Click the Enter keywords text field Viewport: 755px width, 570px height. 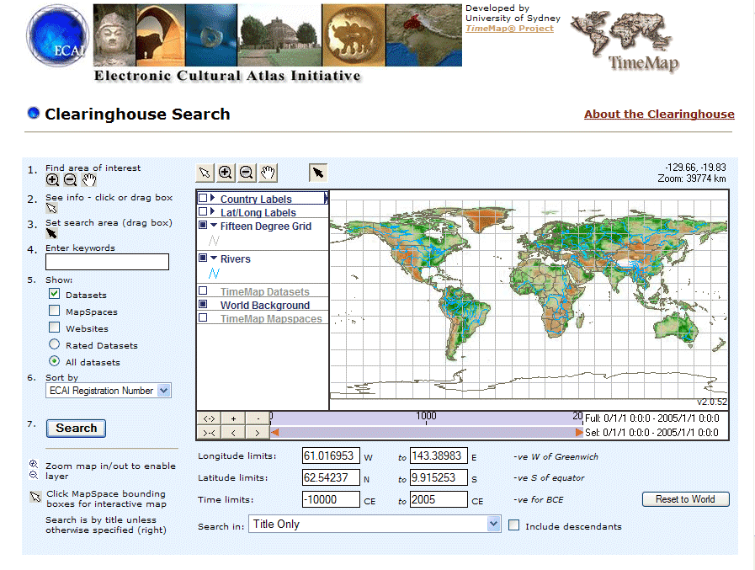(107, 262)
